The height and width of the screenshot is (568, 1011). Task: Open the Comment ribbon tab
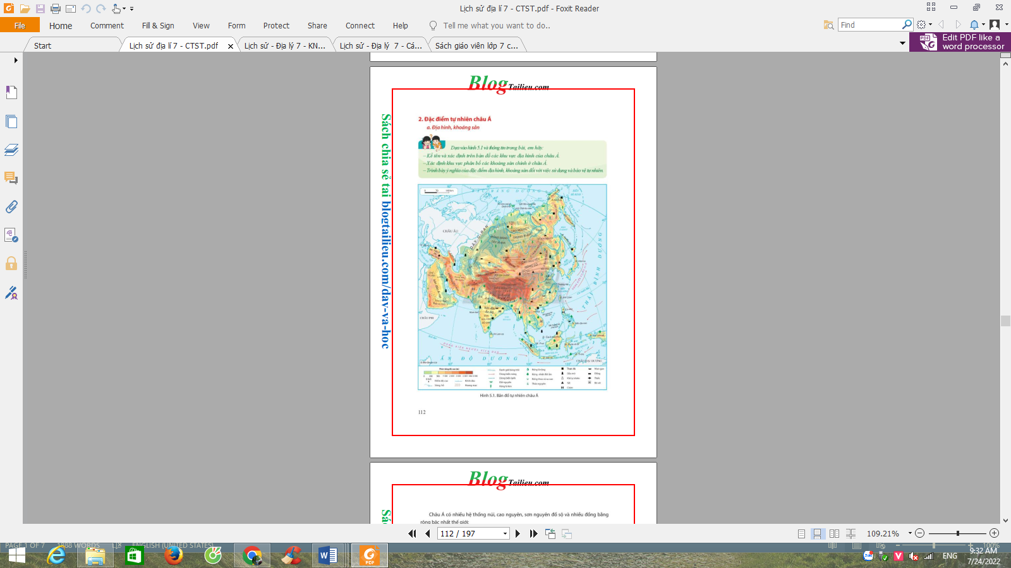coord(107,26)
